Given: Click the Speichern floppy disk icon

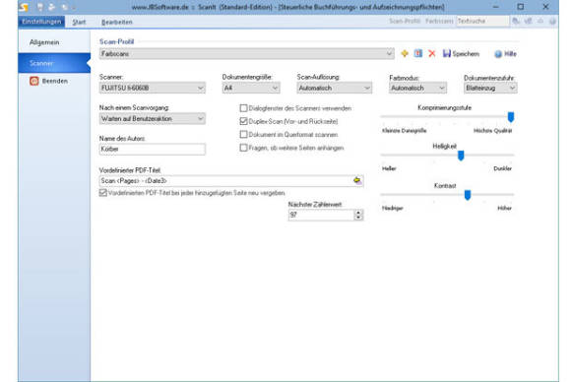Looking at the screenshot, I should pyautogui.click(x=446, y=53).
